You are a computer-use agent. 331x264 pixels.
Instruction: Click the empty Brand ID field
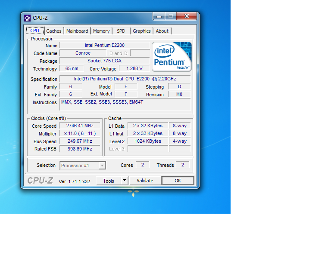pyautogui.click(x=140, y=53)
